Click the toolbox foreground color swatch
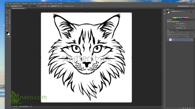 pyautogui.click(x=7, y=33)
